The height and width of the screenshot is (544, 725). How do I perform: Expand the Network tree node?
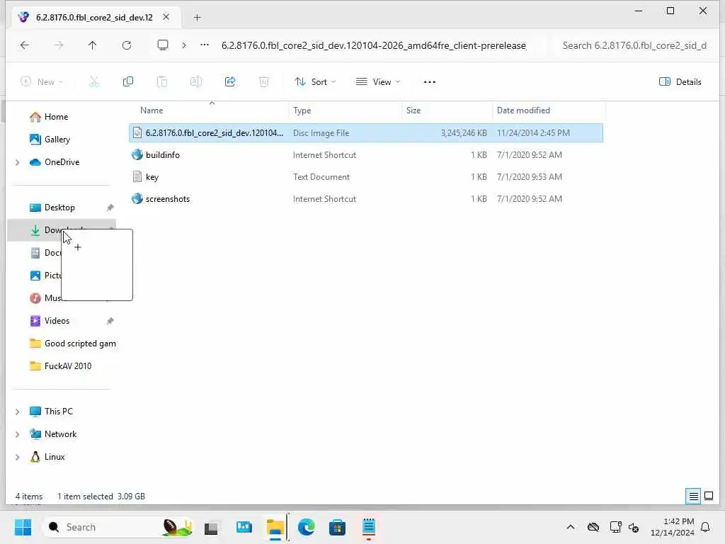coord(18,434)
